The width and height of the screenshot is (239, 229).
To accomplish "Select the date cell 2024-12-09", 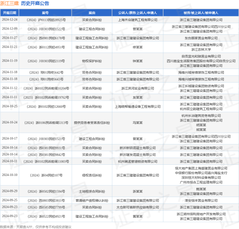I will pos(10,29).
